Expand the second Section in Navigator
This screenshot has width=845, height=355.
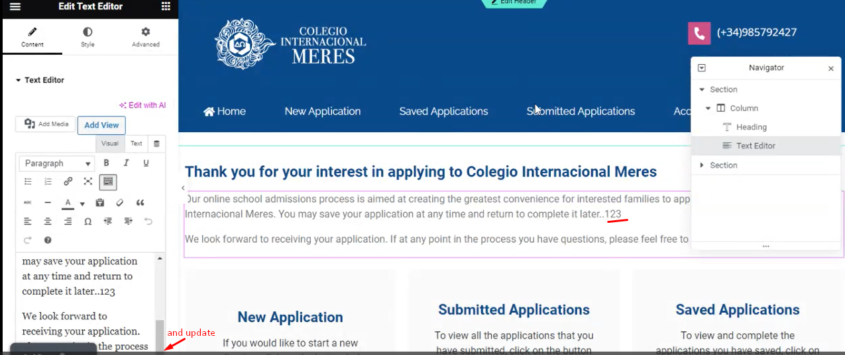[x=702, y=165]
